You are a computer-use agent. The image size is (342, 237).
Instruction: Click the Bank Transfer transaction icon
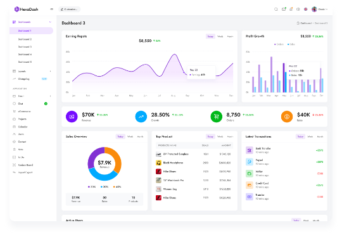(x=250, y=150)
